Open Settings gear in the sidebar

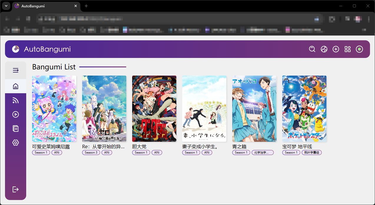pyautogui.click(x=16, y=143)
